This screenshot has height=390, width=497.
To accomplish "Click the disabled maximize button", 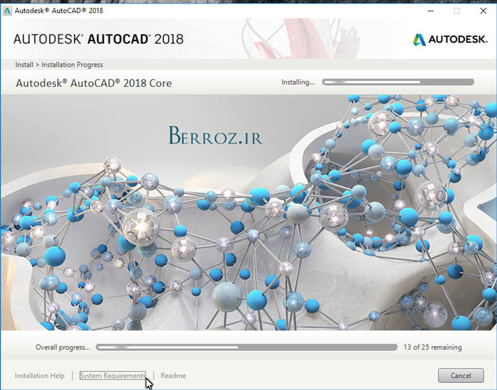I will (457, 11).
